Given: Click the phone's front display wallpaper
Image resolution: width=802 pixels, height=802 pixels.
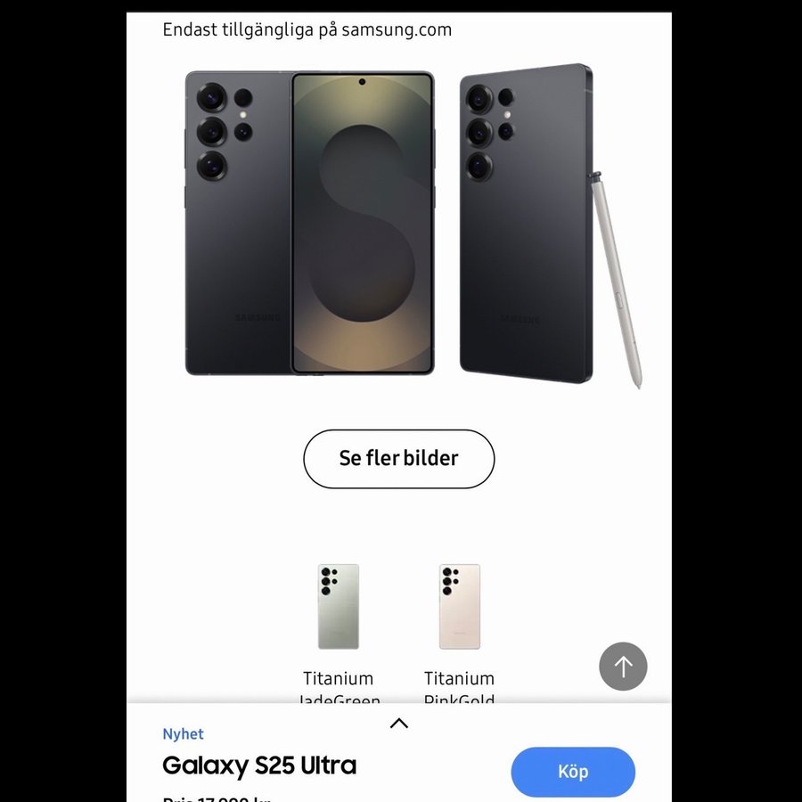Looking at the screenshot, I should 362,223.
